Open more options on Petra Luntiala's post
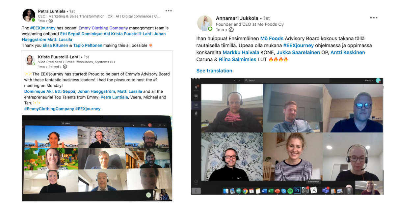395x207 pixels. (x=169, y=11)
